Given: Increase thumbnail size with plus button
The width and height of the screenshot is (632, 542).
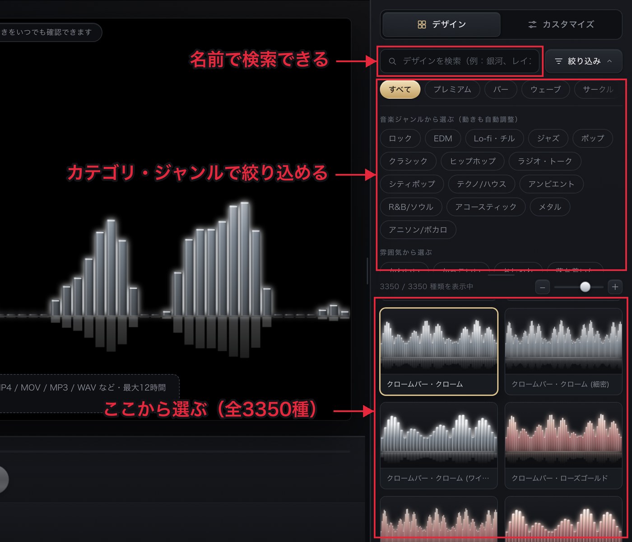Looking at the screenshot, I should coord(615,287).
